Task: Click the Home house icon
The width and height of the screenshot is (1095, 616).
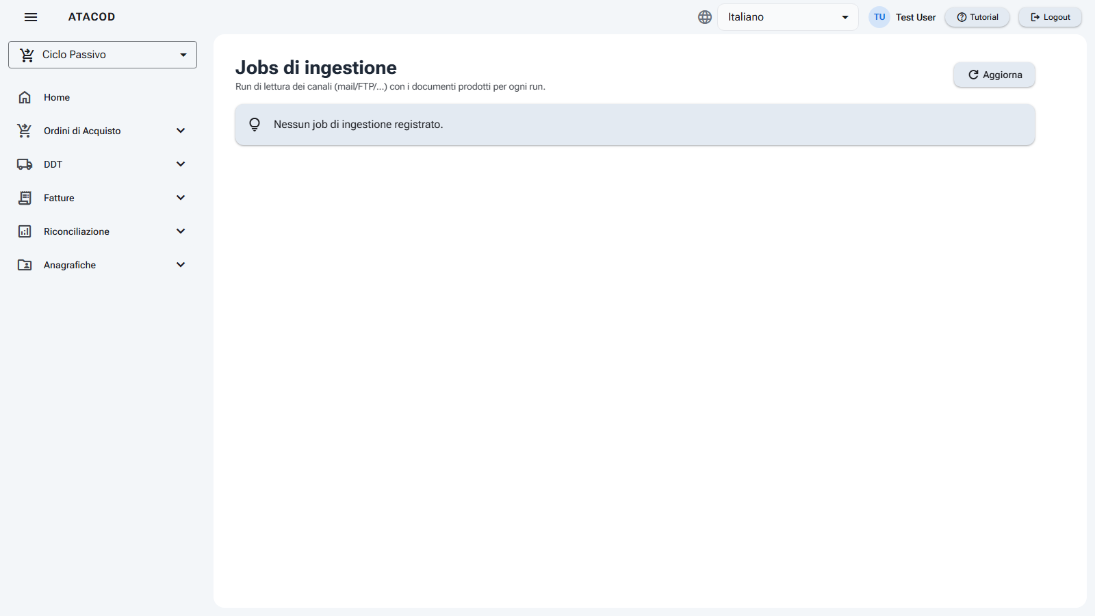Action: pos(25,97)
